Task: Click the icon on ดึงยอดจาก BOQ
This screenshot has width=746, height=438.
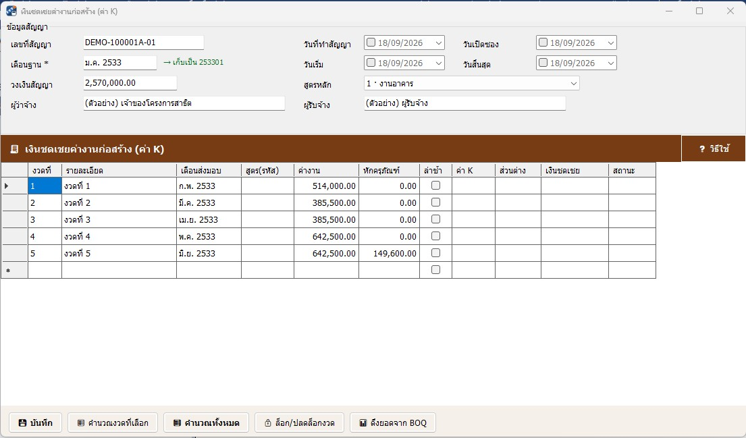Action: tap(363, 422)
